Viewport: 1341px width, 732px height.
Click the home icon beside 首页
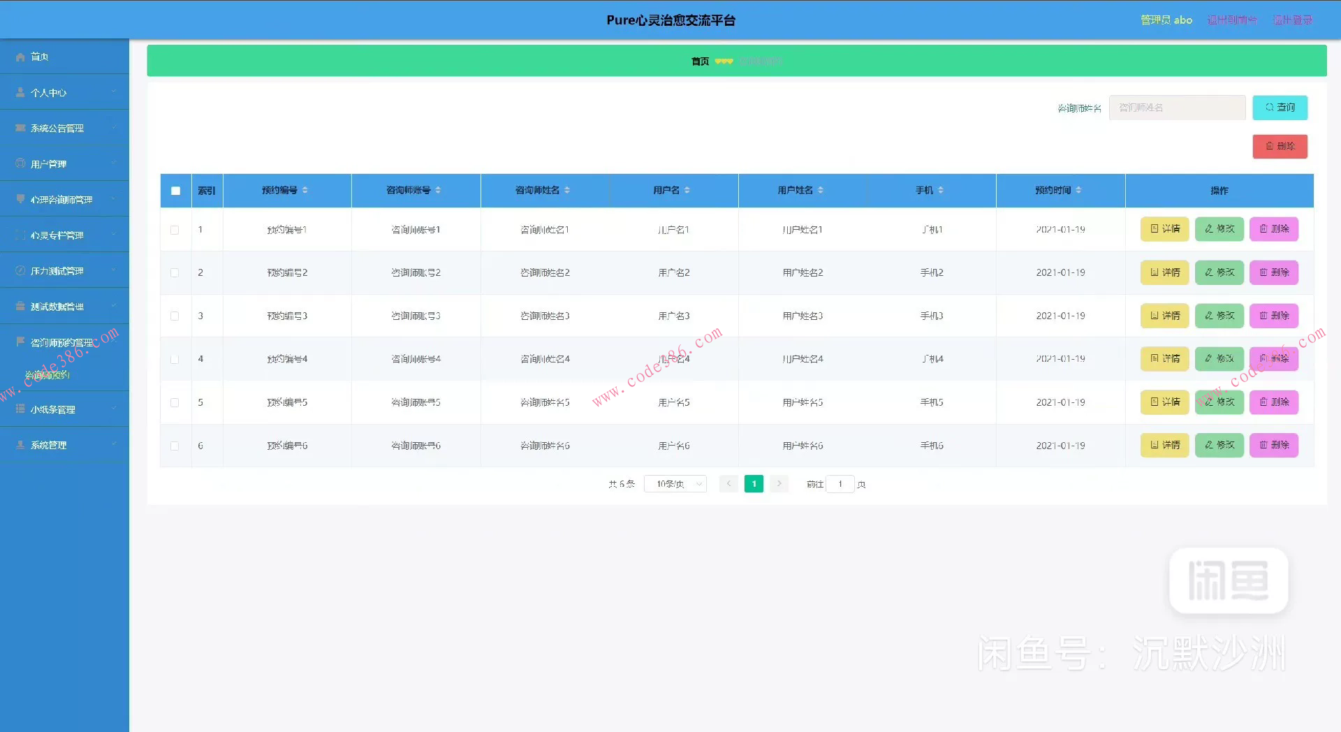click(x=20, y=57)
